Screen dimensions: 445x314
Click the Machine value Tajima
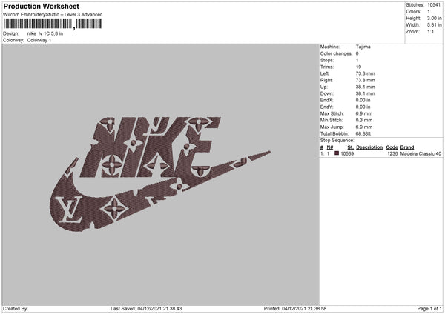coord(363,47)
